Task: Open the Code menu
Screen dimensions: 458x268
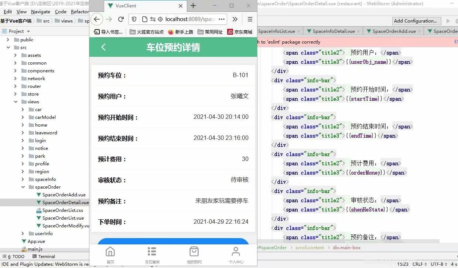Action: click(x=61, y=11)
